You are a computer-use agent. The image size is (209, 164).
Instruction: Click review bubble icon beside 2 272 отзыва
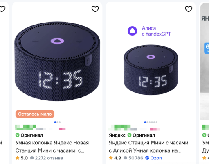32,158
